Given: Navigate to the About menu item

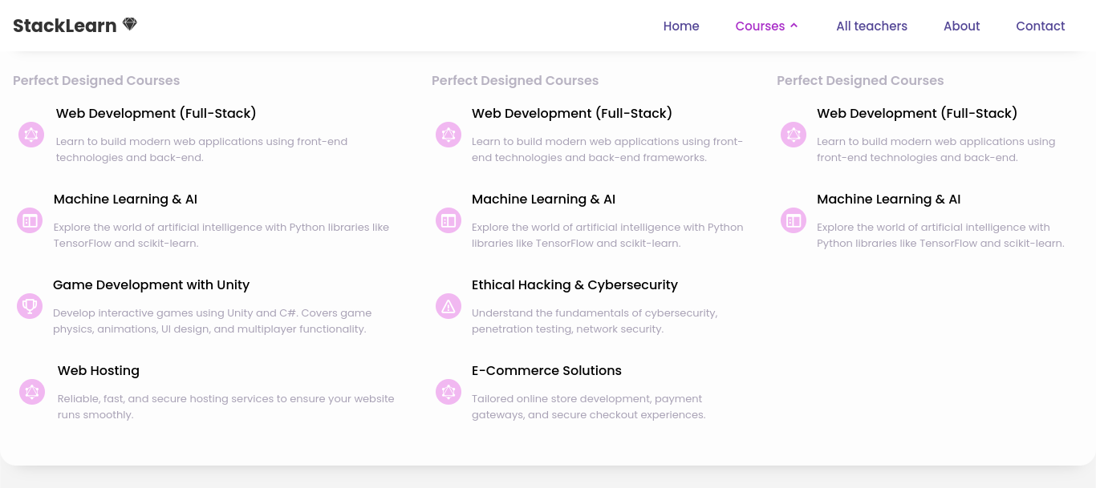Looking at the screenshot, I should (961, 26).
